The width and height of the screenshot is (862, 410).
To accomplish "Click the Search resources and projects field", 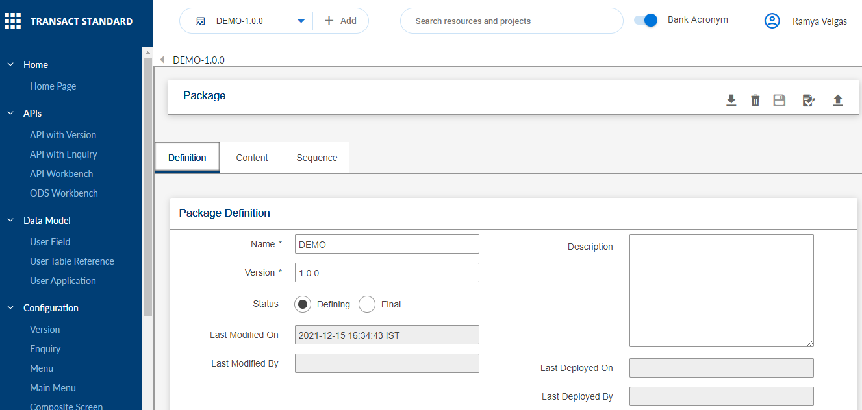I will coord(511,21).
